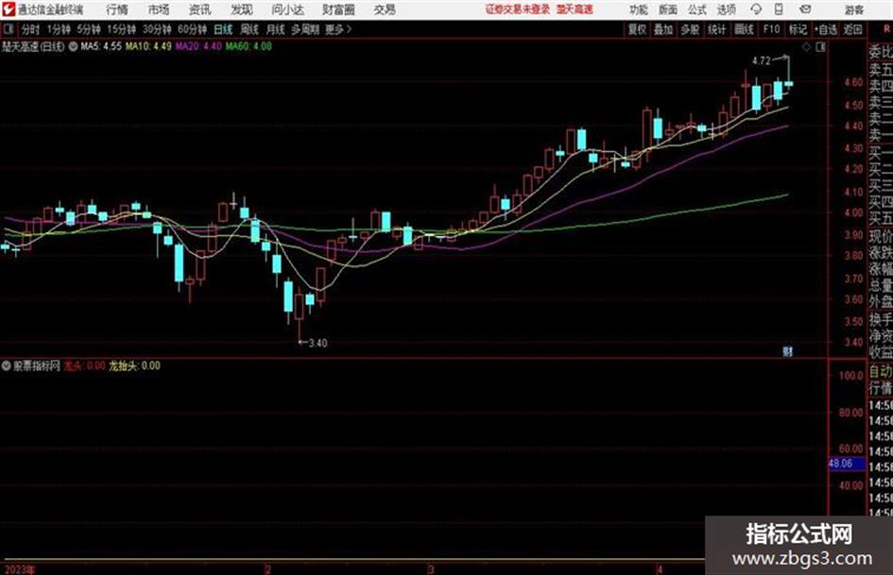Viewport: 893px width, 575px height.
Task: Open the 行情 menu
Action: [x=117, y=9]
